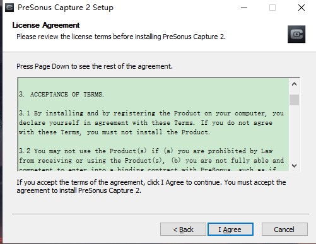Go to previous step with Back button
This screenshot has height=244, width=316.
pos(183,229)
